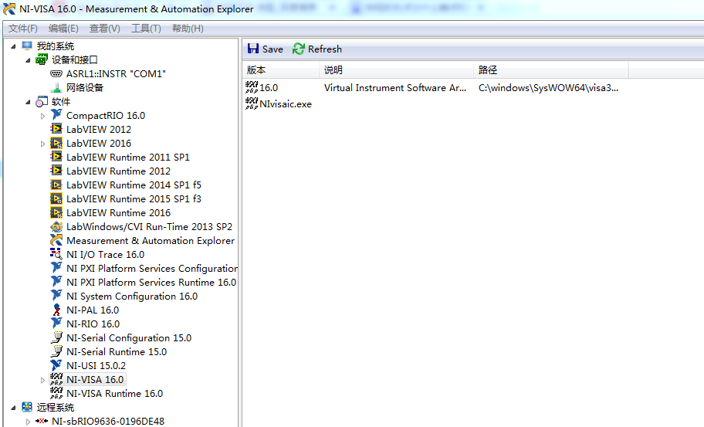This screenshot has height=427, width=704.
Task: Select the C:\windows\SysWOW64 path cell
Action: point(548,87)
